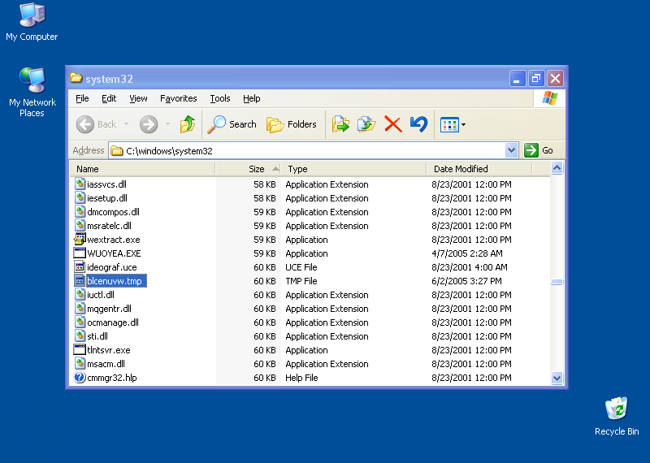This screenshot has height=463, width=650.
Task: Expand the Address bar dropdown
Action: coord(512,150)
